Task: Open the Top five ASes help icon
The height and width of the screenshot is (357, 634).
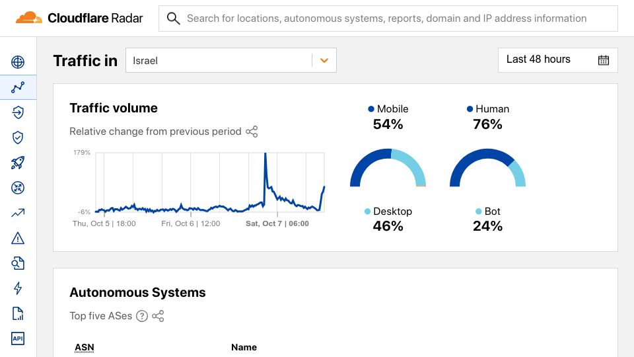Action: pos(142,316)
